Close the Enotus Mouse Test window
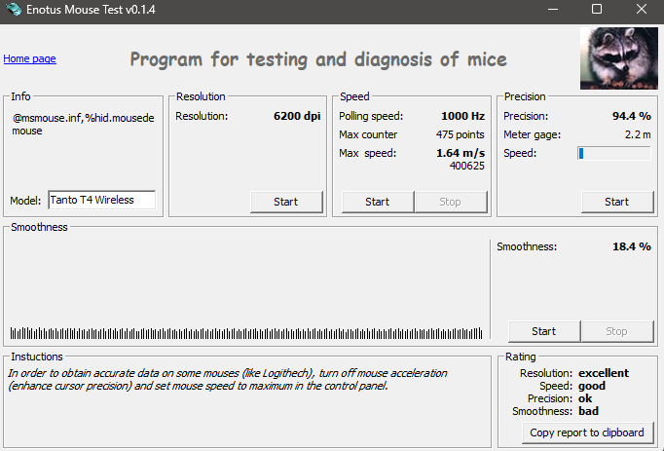 point(642,10)
